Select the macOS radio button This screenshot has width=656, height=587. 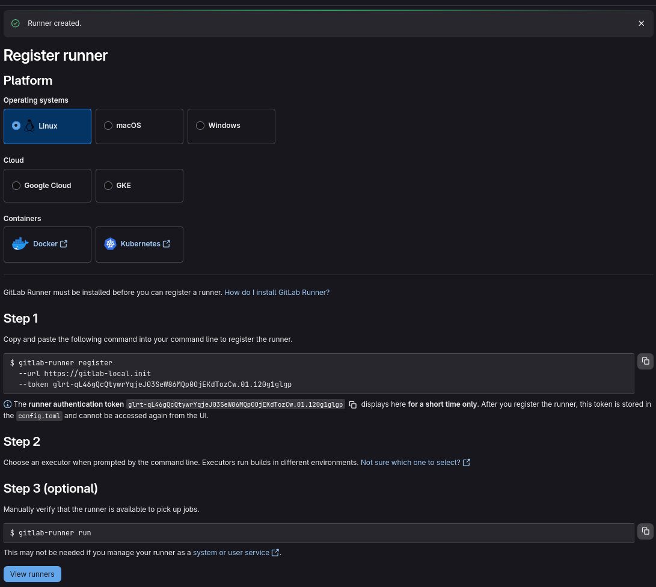[108, 126]
